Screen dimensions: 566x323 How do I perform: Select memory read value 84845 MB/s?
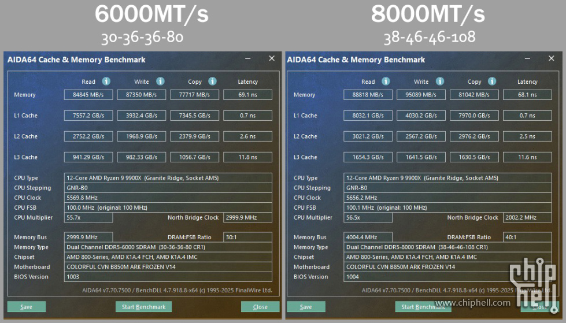tap(88, 95)
